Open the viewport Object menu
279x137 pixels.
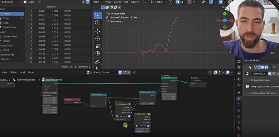(x=135, y=2)
